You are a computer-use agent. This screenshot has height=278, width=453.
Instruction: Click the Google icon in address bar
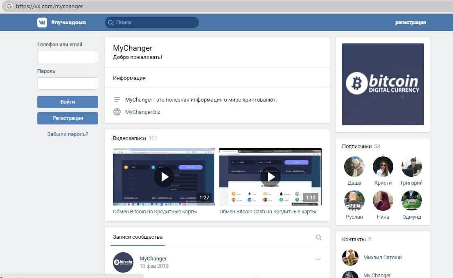9,6
